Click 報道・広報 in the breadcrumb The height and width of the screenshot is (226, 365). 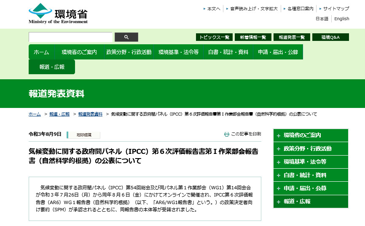(59, 114)
